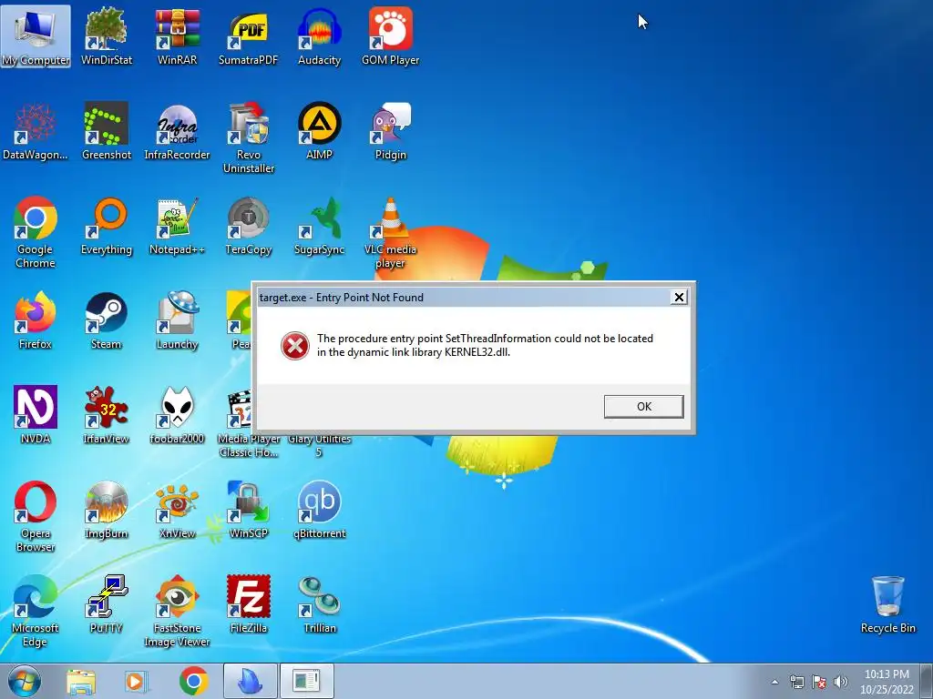Open the taskbar clock showing 10:13 PM

(887, 682)
